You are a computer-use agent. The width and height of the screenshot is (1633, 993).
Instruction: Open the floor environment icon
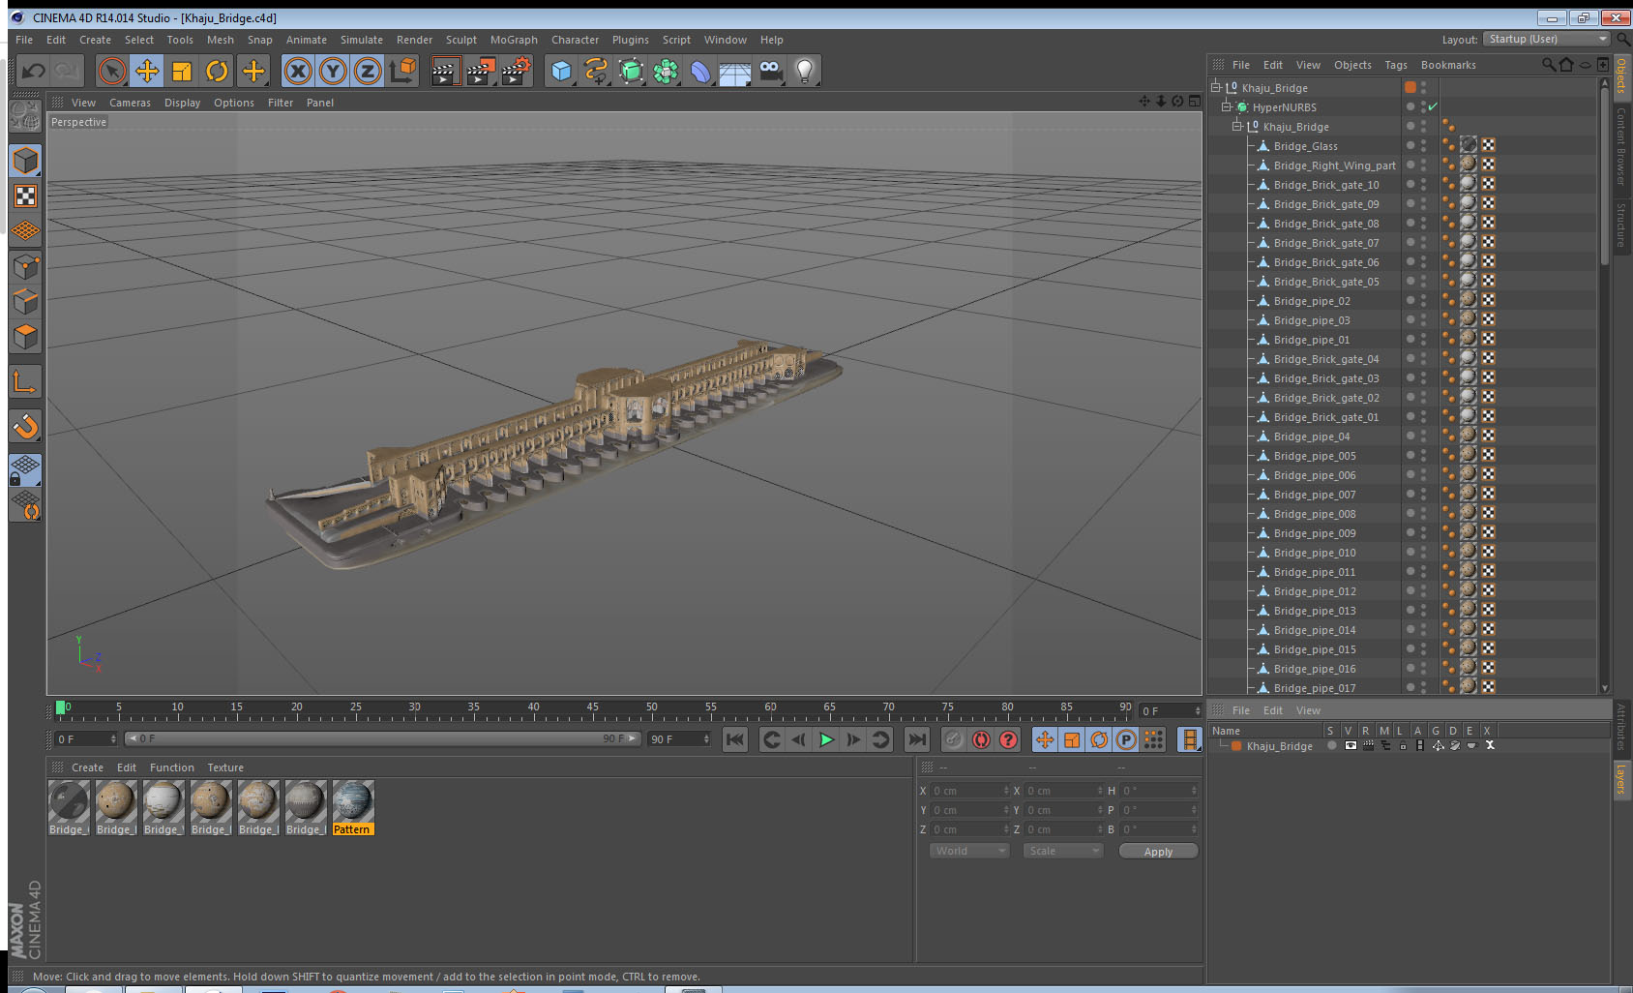pos(735,71)
